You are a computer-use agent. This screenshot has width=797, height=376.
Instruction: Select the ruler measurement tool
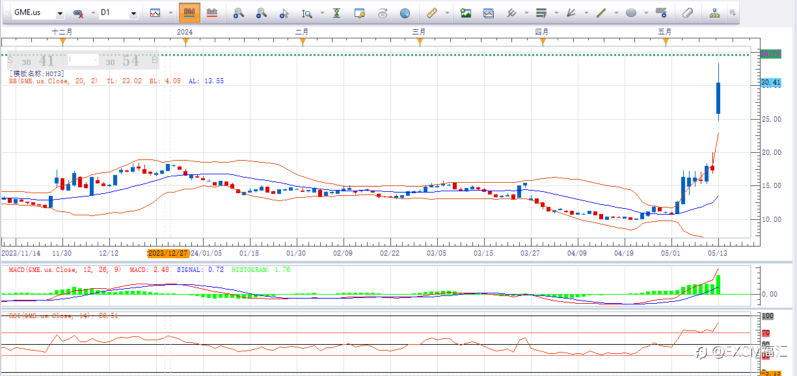pos(431,13)
